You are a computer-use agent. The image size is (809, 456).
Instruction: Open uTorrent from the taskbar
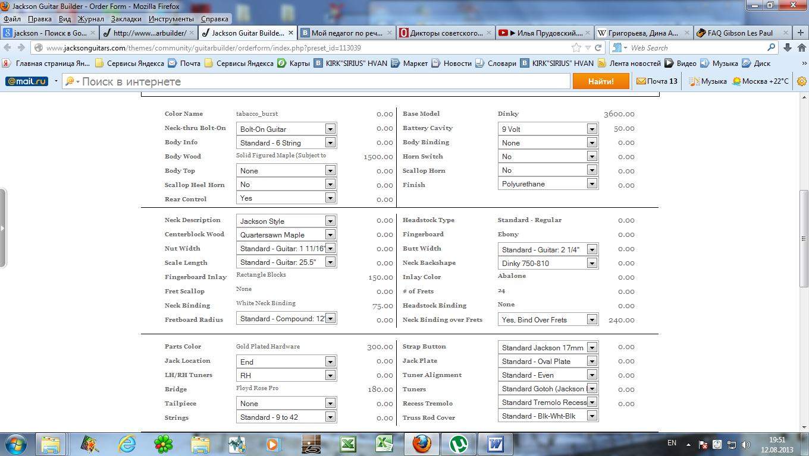click(x=458, y=444)
